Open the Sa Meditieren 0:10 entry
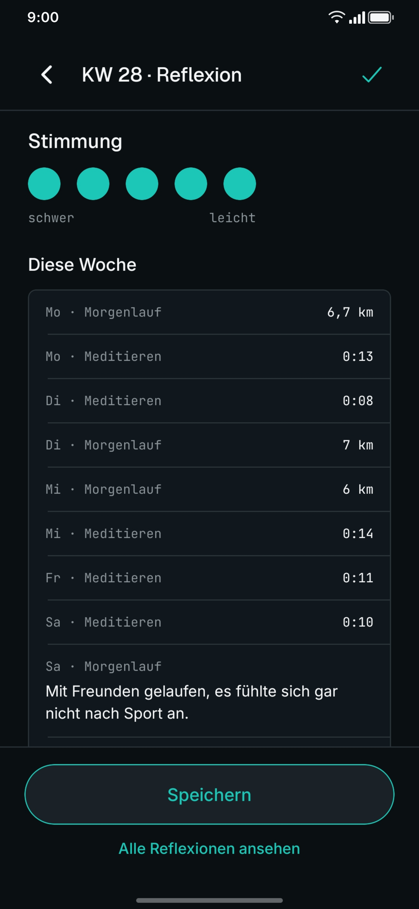The image size is (419, 909). [x=209, y=622]
